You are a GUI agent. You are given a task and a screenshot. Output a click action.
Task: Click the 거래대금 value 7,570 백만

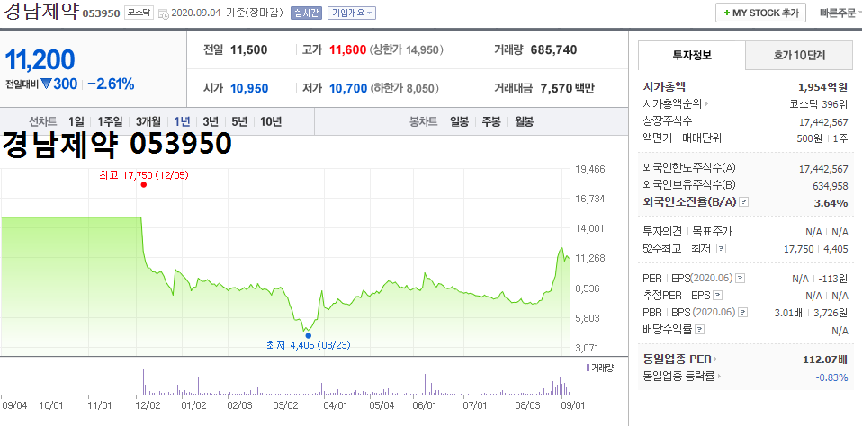[x=568, y=88]
